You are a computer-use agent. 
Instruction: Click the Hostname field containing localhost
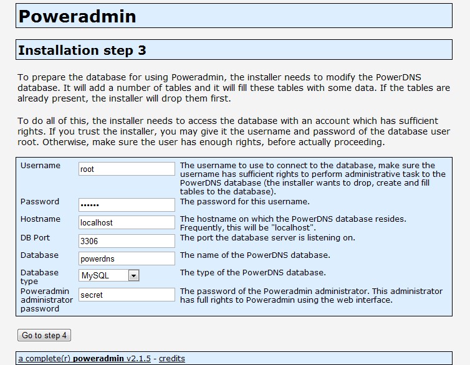pos(127,222)
